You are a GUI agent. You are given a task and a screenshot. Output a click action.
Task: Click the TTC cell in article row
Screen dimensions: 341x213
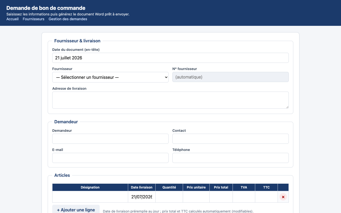[x=266, y=197]
